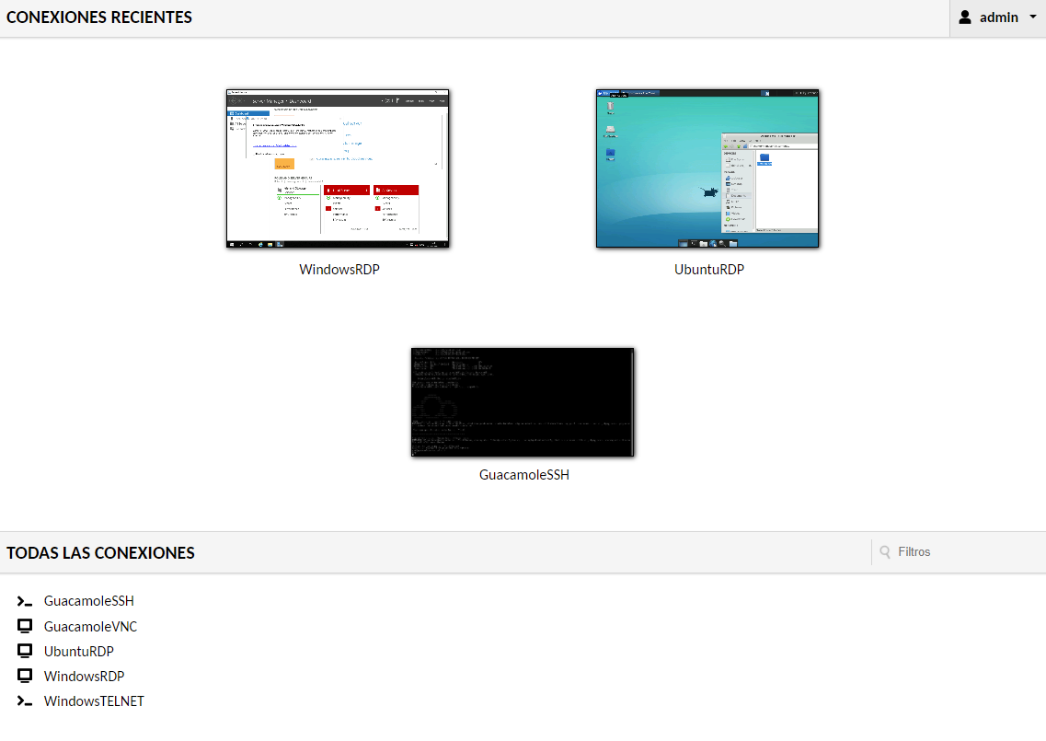Open the WindowsRDP recent connection thumbnail
The height and width of the screenshot is (741, 1046).
[338, 168]
